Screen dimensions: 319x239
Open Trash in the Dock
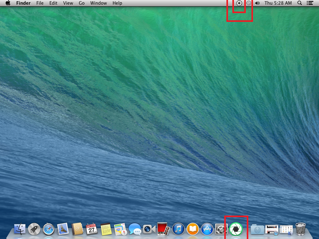pyautogui.click(x=301, y=229)
